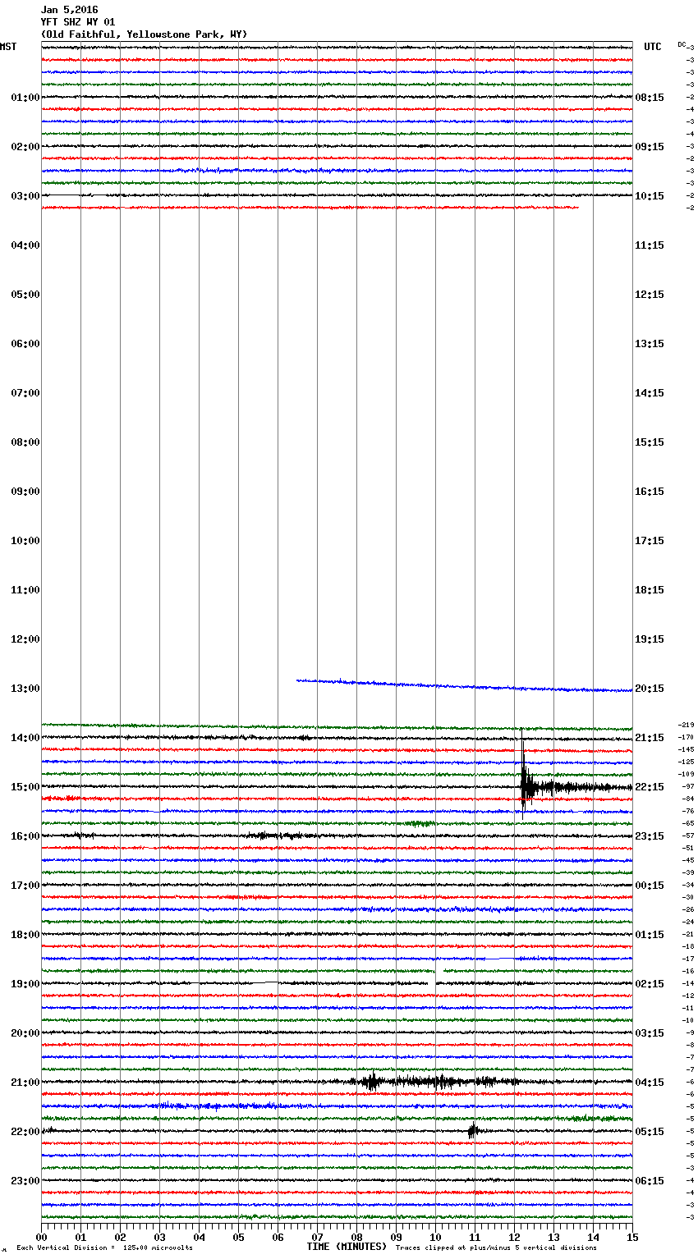Click minute 10 tick label on x-axis
The image size is (698, 1259).
(x=435, y=1237)
